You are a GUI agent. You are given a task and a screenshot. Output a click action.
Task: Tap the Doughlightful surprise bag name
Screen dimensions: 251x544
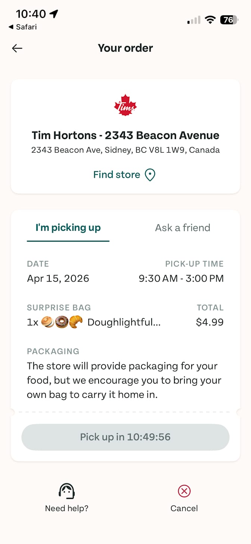(x=124, y=322)
